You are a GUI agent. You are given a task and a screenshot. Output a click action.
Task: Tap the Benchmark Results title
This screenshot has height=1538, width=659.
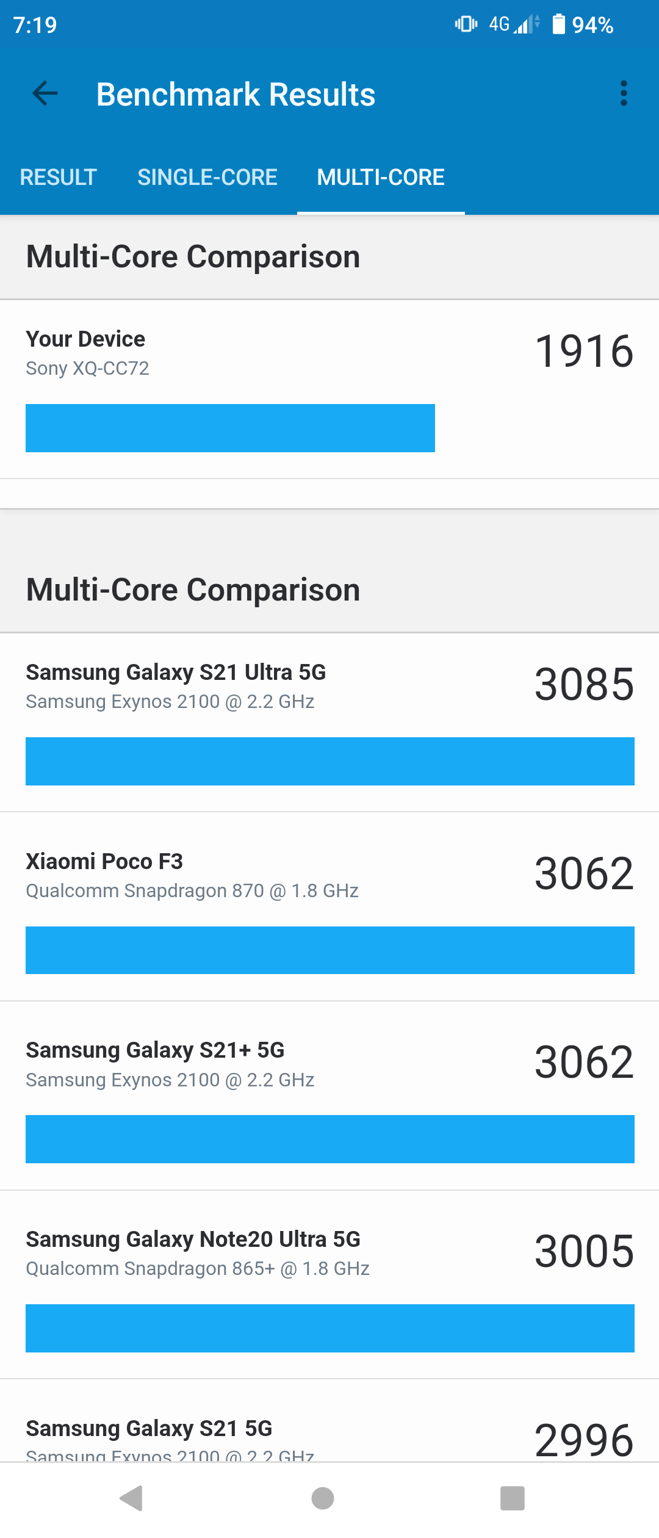[x=236, y=95]
